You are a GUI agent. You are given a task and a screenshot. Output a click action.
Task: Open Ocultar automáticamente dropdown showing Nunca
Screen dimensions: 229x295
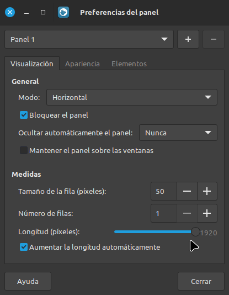coord(178,133)
